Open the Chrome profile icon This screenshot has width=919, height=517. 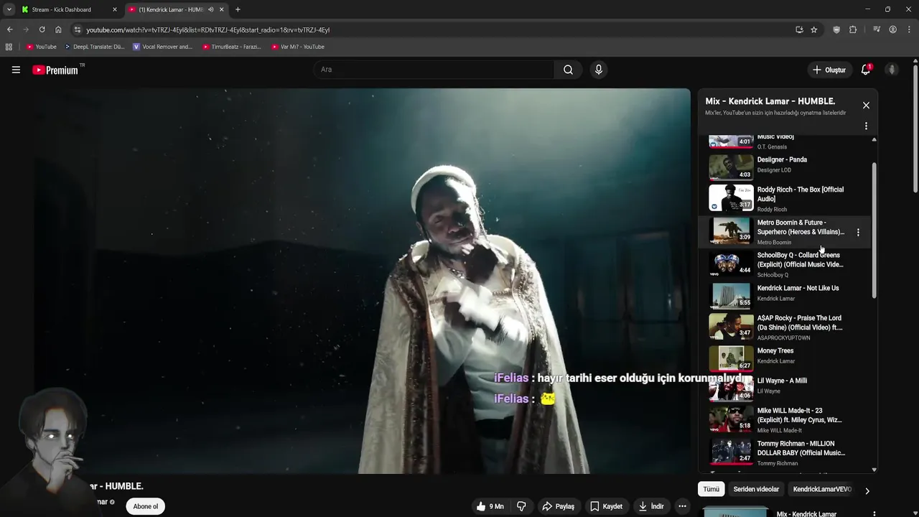[x=892, y=29]
